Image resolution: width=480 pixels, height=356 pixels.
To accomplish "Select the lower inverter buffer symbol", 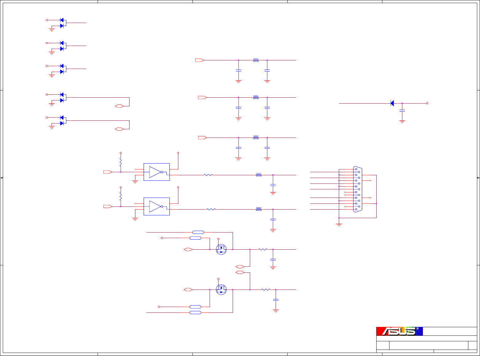I will point(157,206).
